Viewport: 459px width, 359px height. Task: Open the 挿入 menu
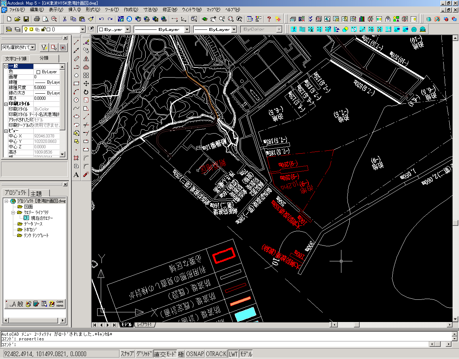(x=75, y=10)
